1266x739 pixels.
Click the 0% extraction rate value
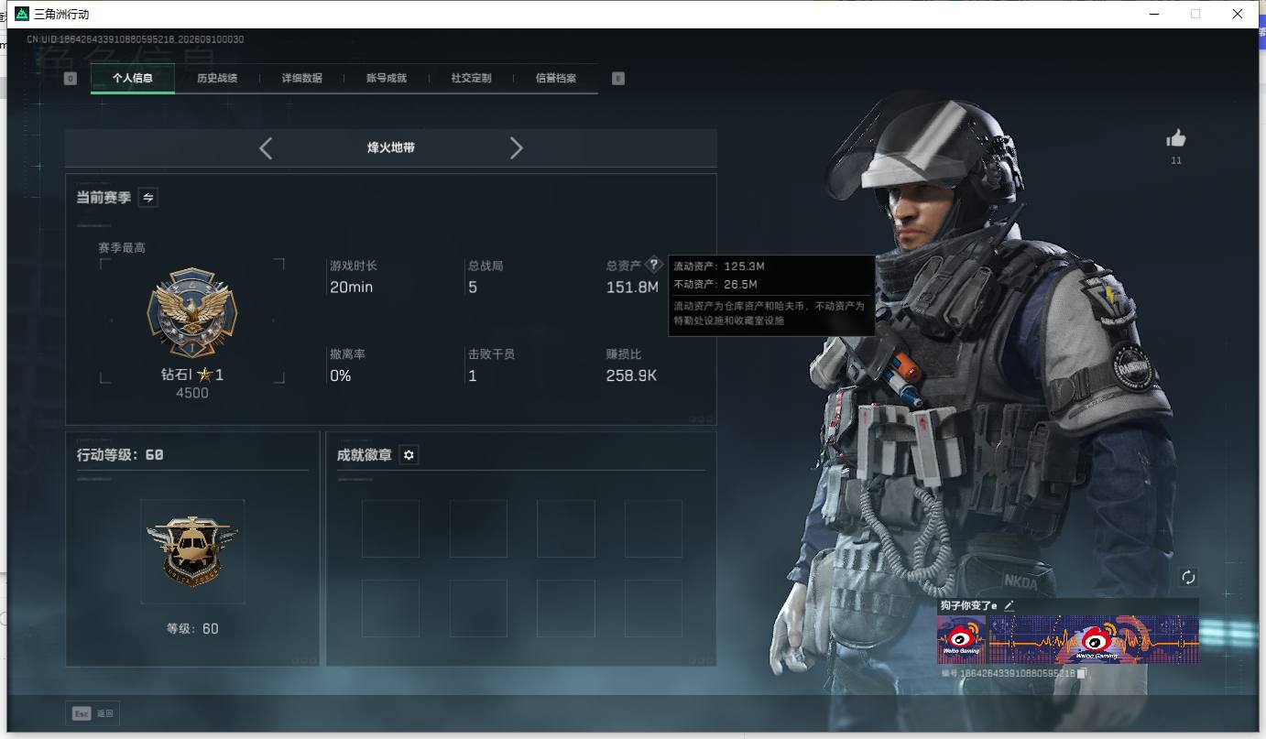coord(341,375)
